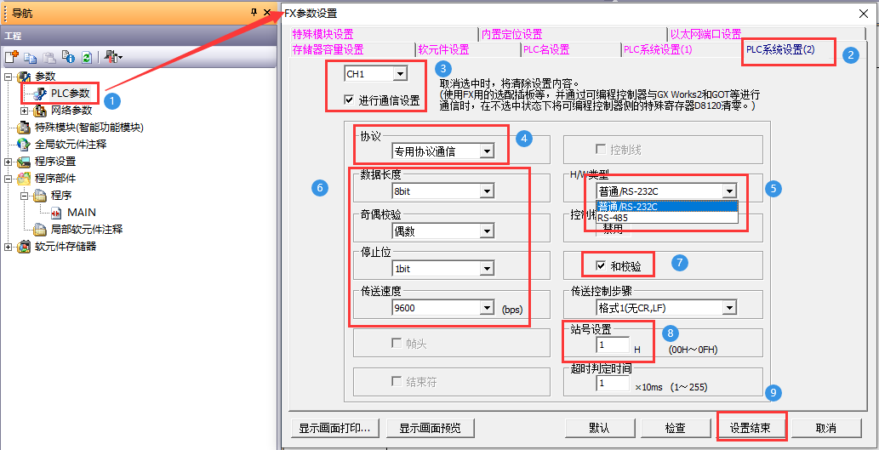Click the 取消 button

[825, 428]
